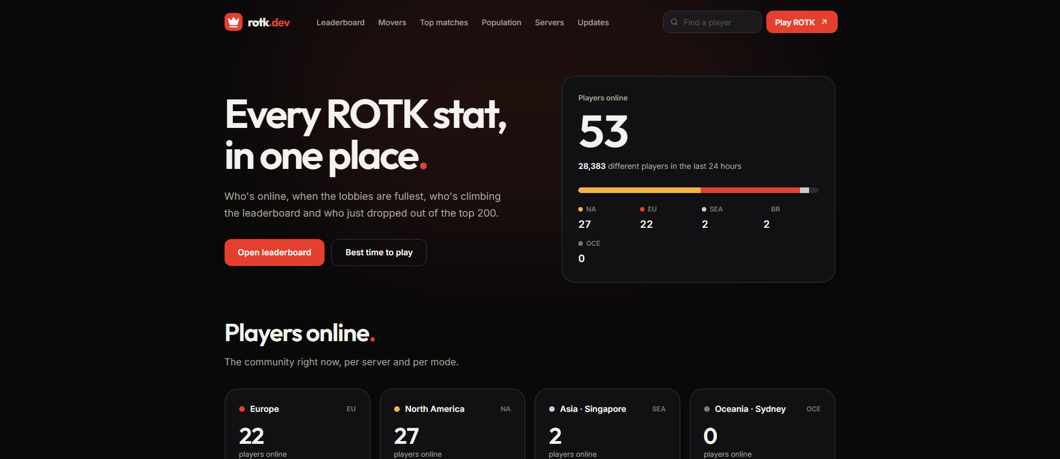Open Top matches in the navigation
This screenshot has height=459, width=1060.
tap(444, 22)
